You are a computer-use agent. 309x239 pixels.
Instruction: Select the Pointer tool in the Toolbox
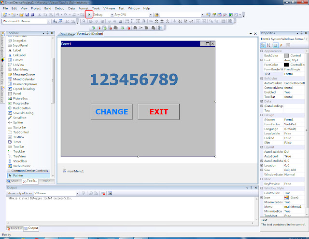point(28,175)
